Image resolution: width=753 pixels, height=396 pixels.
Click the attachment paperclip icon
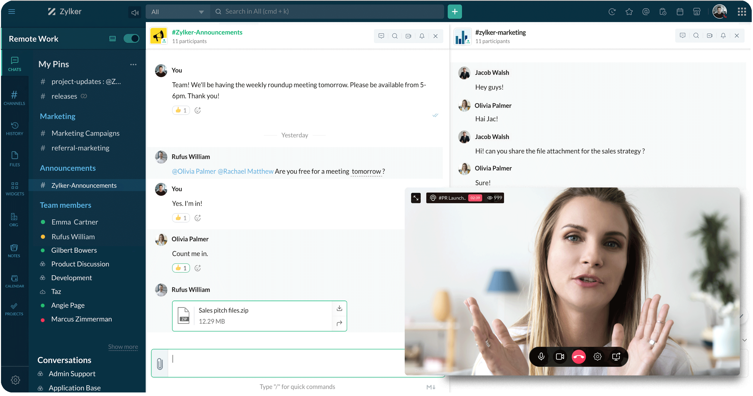pyautogui.click(x=160, y=364)
